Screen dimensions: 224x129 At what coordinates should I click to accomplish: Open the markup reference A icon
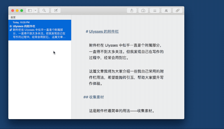tap(166, 11)
